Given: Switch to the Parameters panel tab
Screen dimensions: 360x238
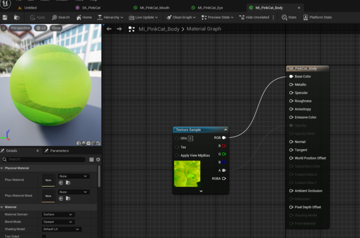Looking at the screenshot, I should pos(57,151).
